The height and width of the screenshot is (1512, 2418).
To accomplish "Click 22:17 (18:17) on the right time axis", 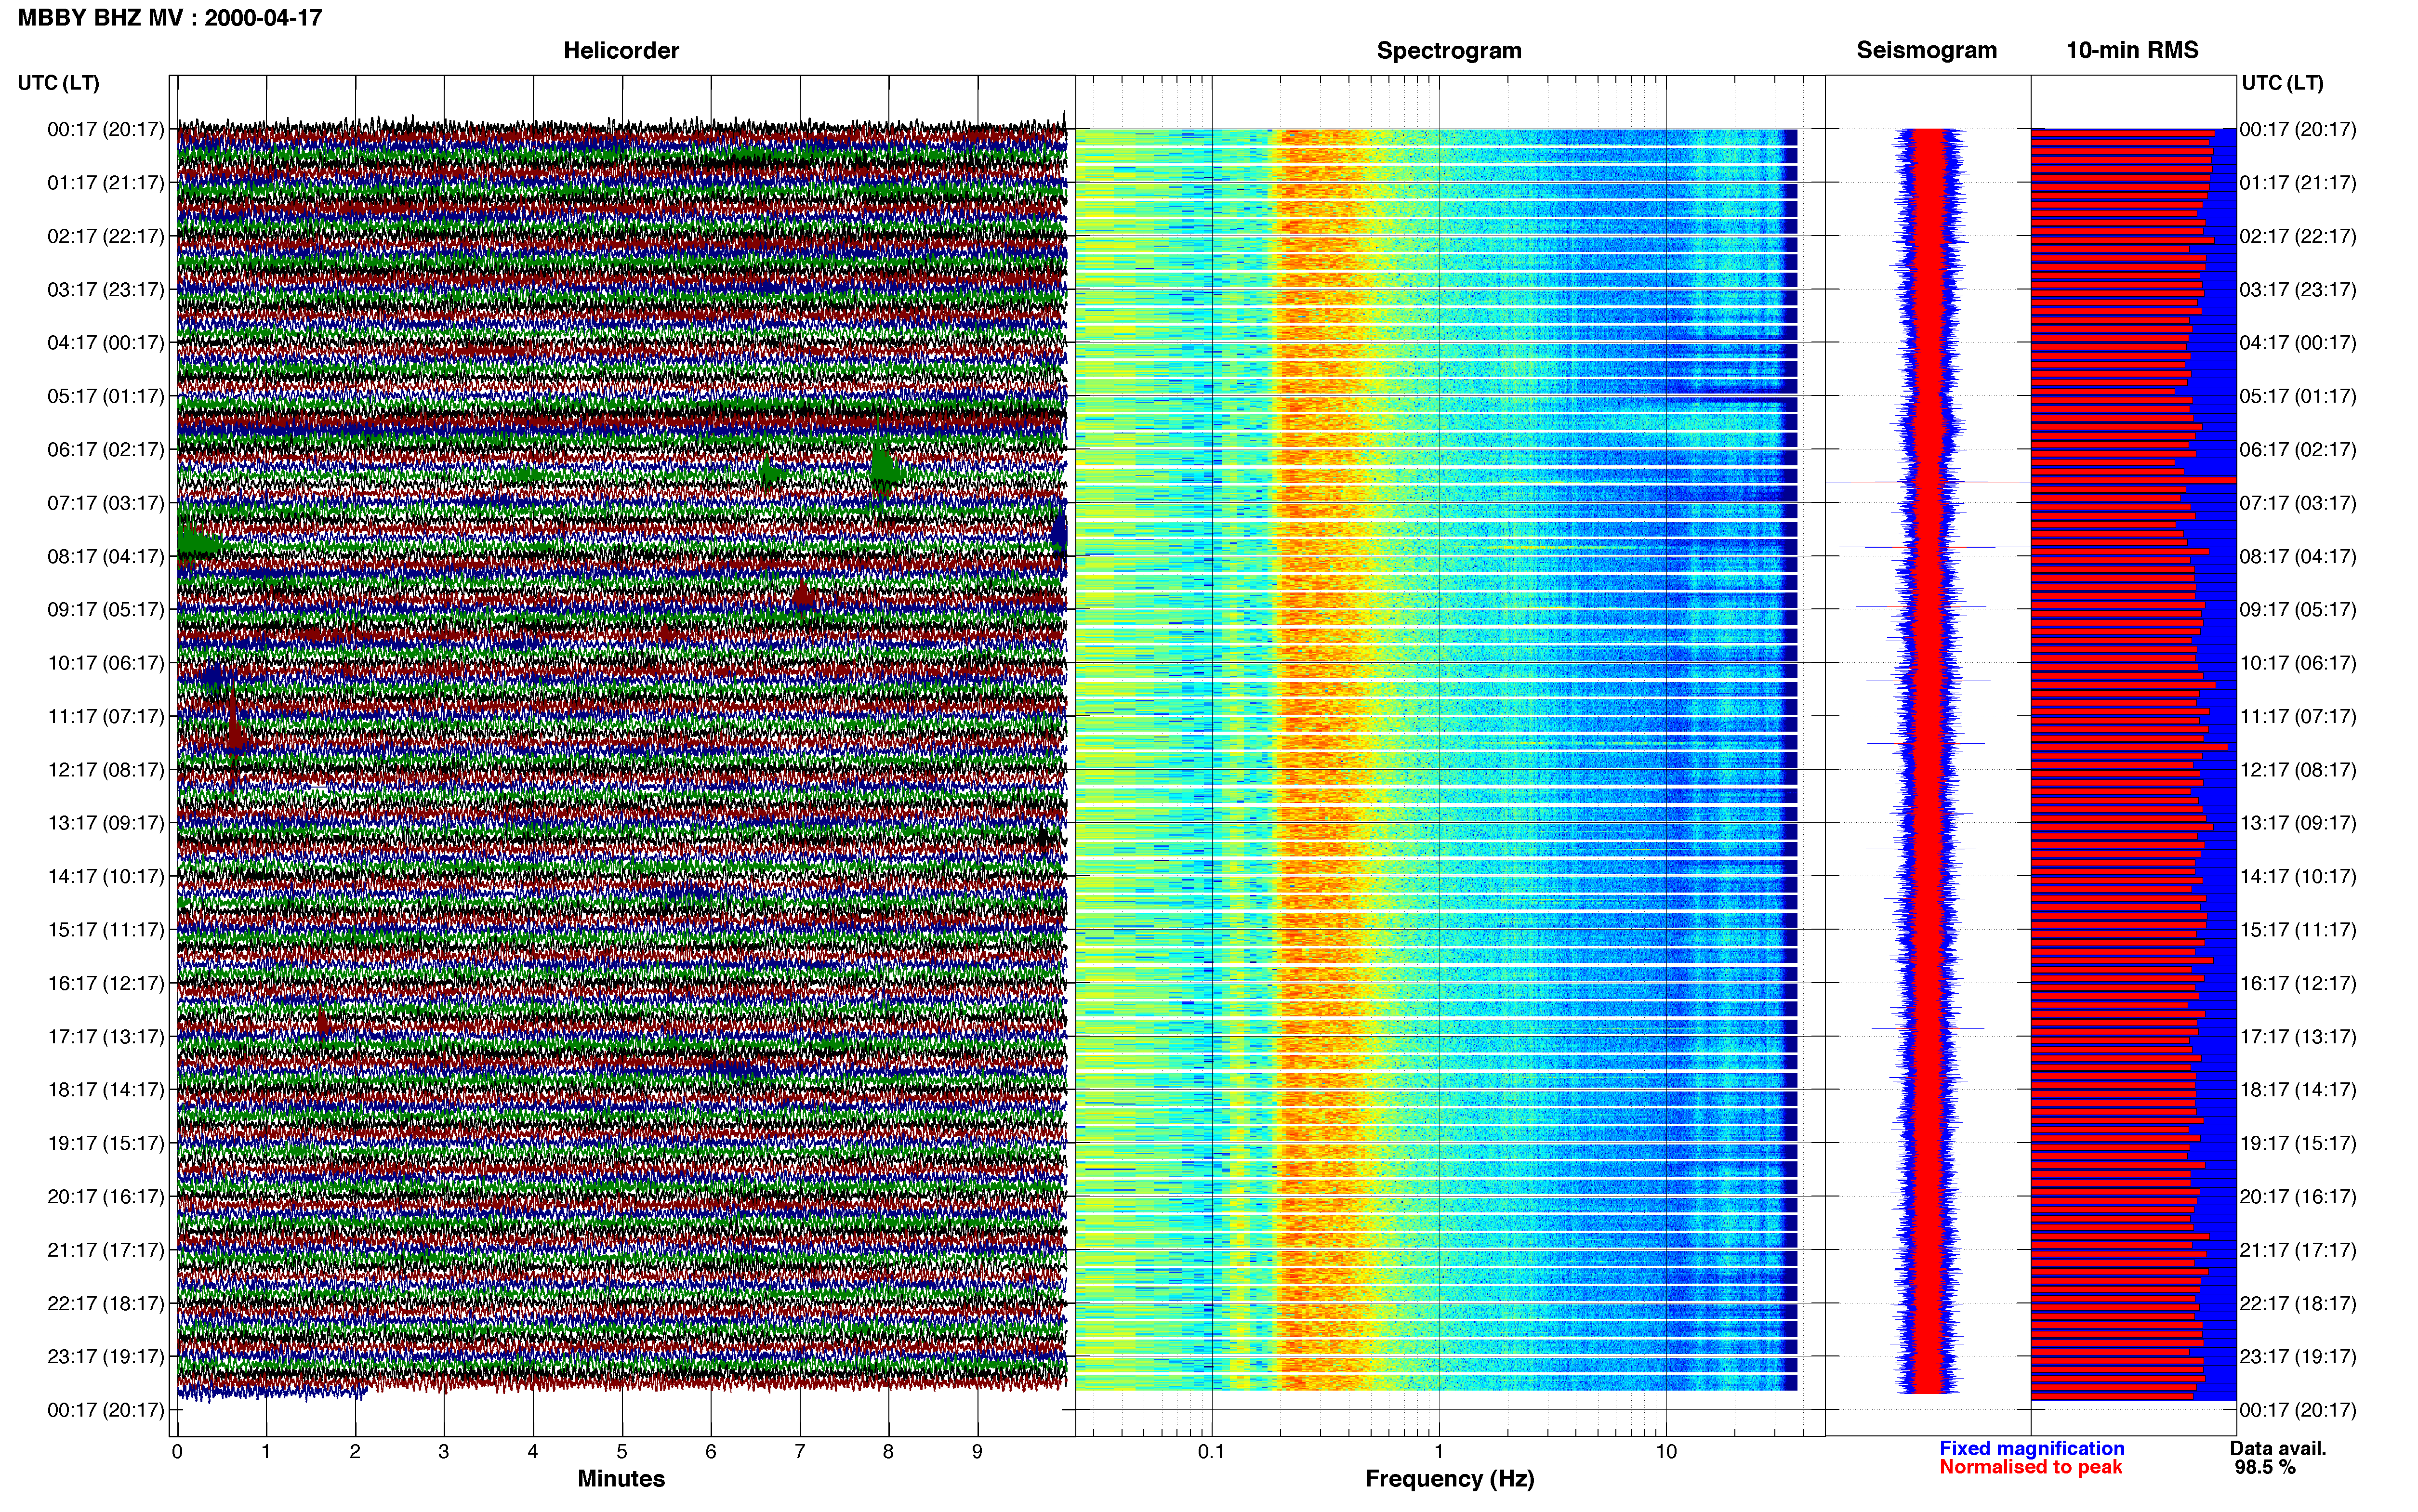I will click(2298, 1303).
